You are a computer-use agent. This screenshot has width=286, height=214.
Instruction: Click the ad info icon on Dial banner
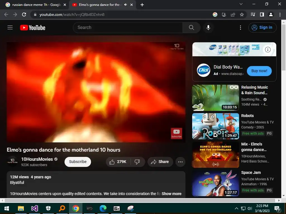268,50
